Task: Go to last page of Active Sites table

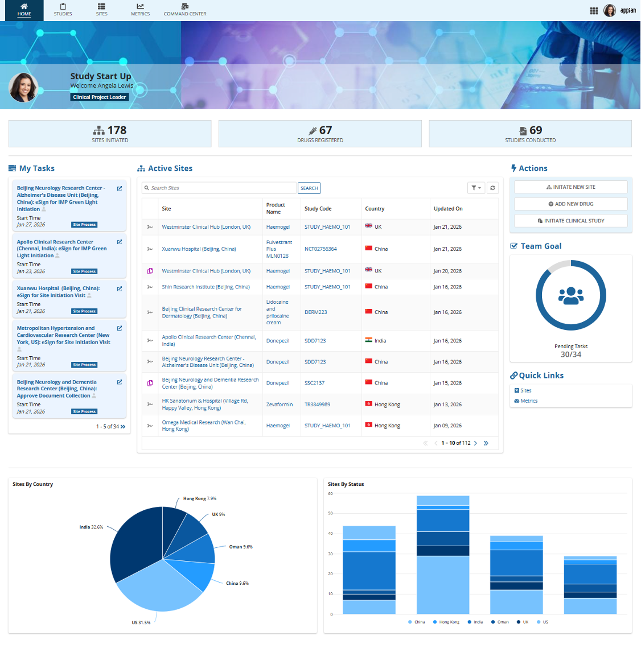Action: point(486,443)
